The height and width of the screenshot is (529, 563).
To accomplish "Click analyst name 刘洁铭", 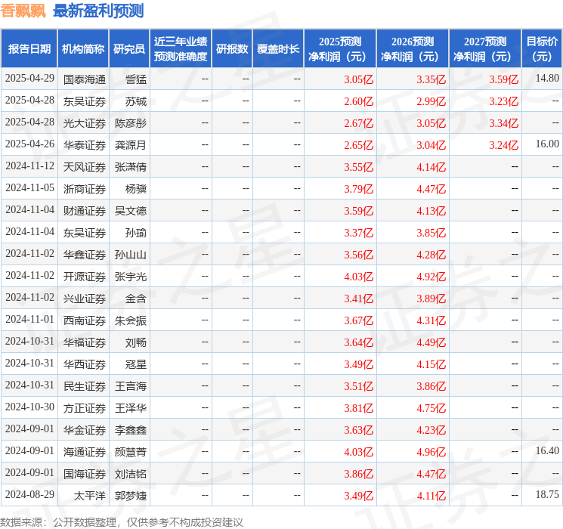I will click(130, 474).
